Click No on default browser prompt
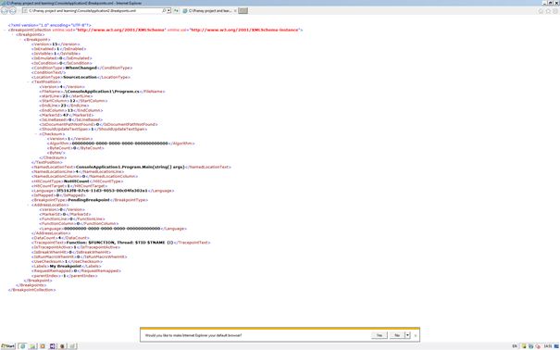 point(397,335)
